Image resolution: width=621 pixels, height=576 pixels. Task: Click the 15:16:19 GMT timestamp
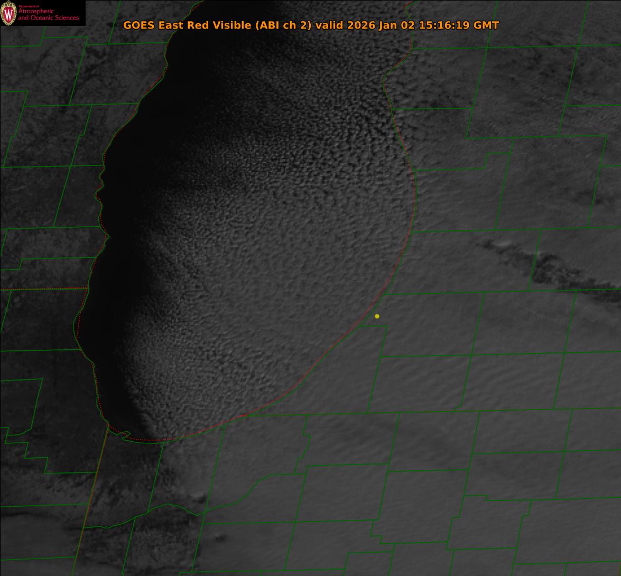click(458, 25)
